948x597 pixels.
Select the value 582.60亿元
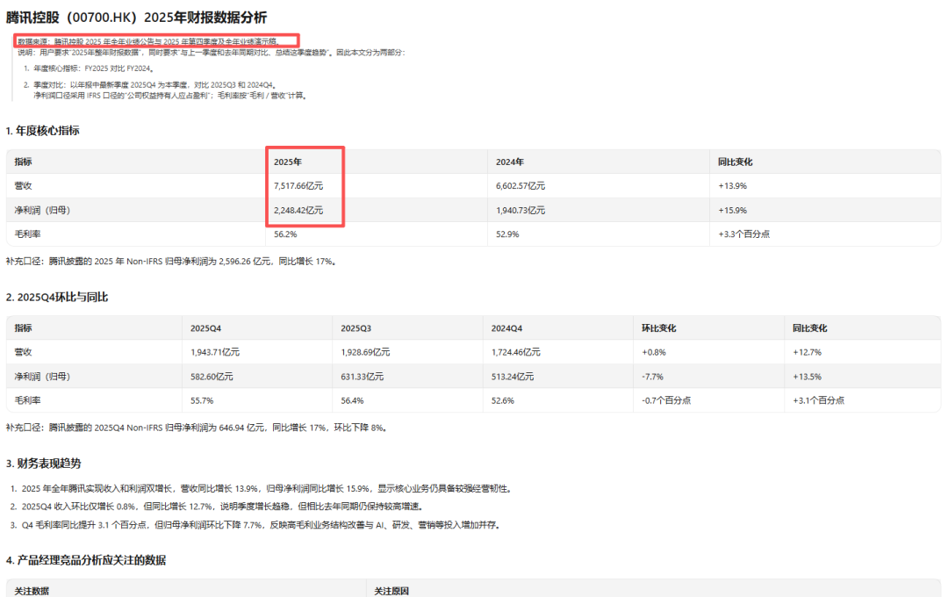pyautogui.click(x=212, y=377)
